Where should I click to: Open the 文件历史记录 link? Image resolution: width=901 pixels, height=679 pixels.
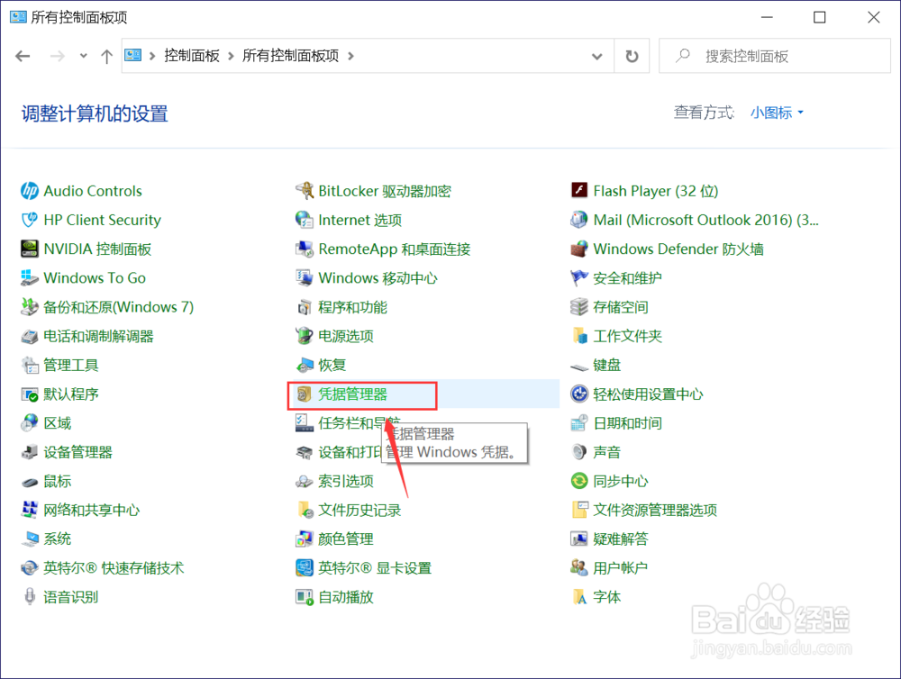tap(359, 510)
